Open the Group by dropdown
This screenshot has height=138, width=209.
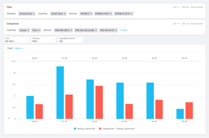43,40
